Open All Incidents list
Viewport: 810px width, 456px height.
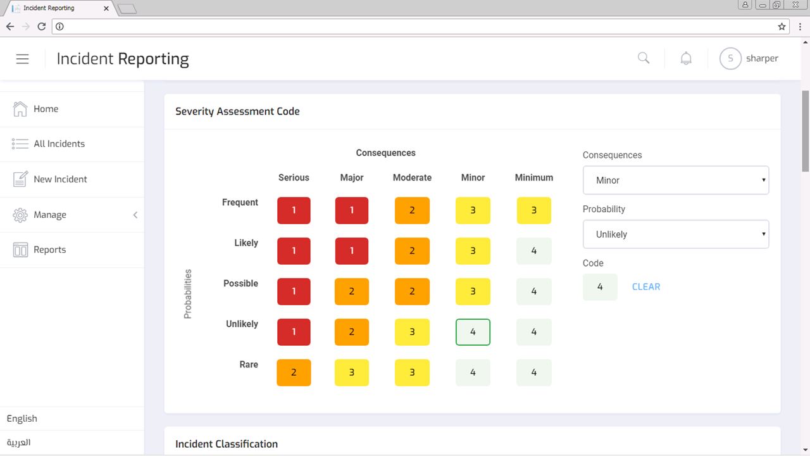point(59,144)
